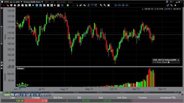This screenshot has height=103, width=184.
Task: Open the Annotate menu
Action: pyautogui.click(x=61, y=2)
